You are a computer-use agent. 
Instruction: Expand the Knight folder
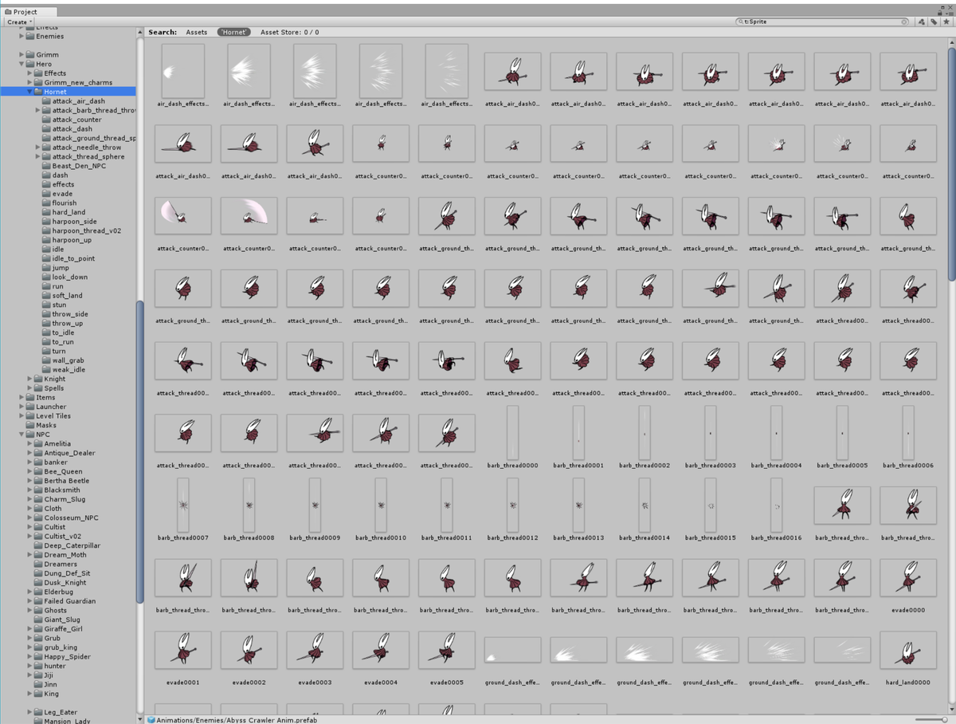click(30, 379)
